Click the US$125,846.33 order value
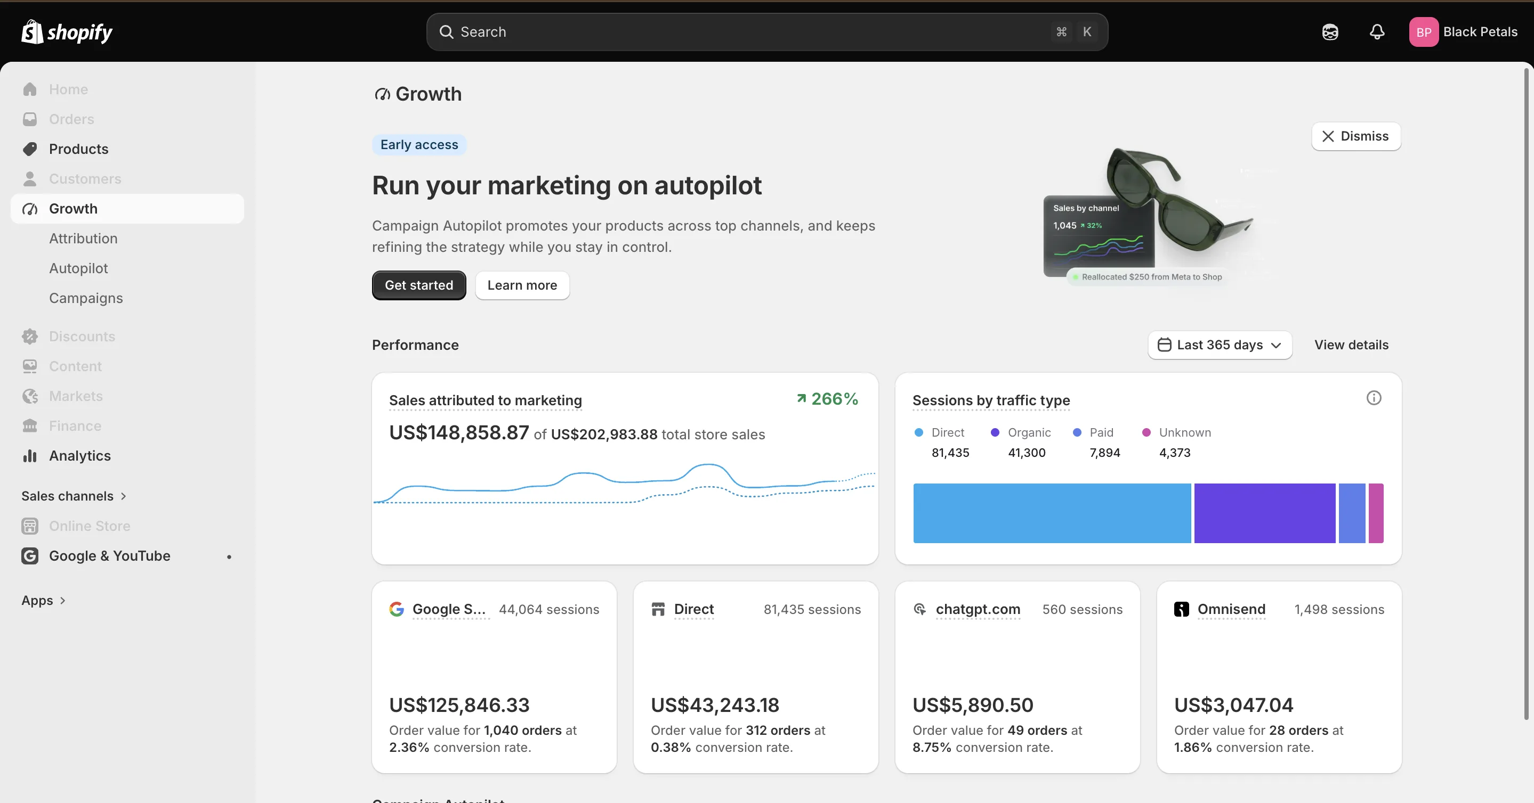 [x=459, y=705]
